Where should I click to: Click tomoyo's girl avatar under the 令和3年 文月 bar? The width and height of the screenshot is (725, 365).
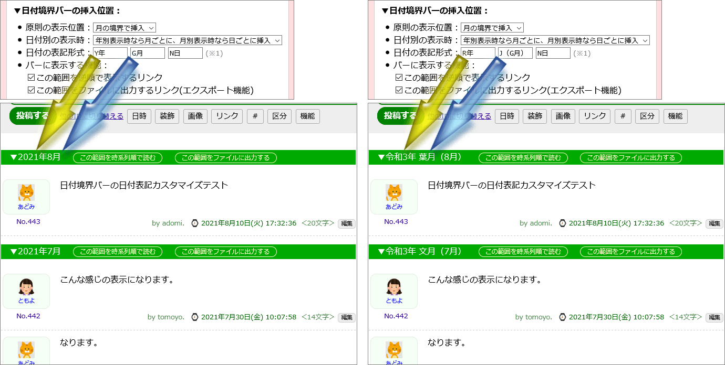click(x=394, y=287)
